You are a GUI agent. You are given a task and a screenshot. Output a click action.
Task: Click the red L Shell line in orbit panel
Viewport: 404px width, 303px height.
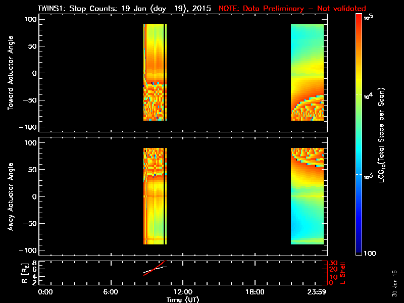click(x=160, y=265)
